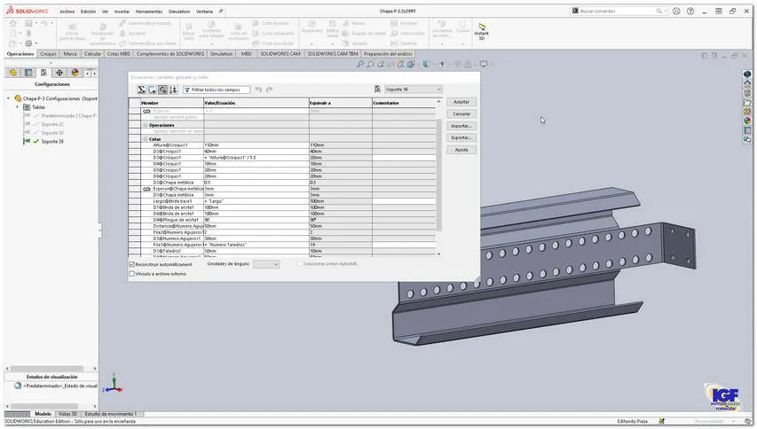Screen dimensions: 757x429
Task: Click link icon beside Espesor@Chapa metálica row
Action: [x=146, y=189]
